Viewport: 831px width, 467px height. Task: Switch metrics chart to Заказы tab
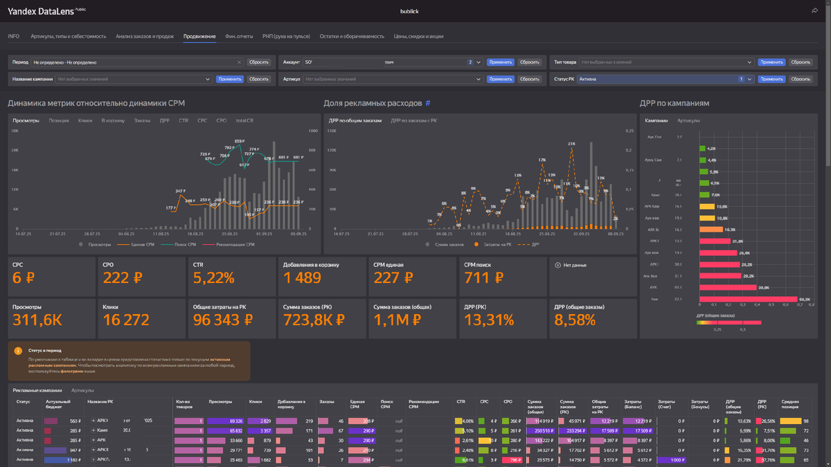click(142, 120)
